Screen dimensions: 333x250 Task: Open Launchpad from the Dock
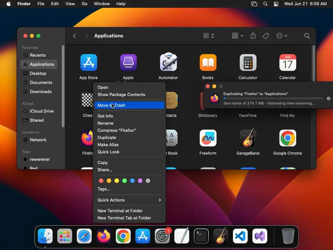click(x=65, y=236)
